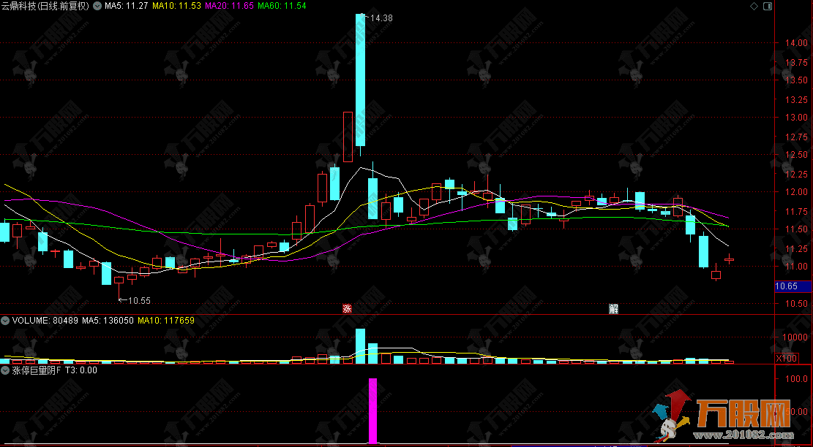Click the 涨停巨量阴F indicator name

point(37,370)
